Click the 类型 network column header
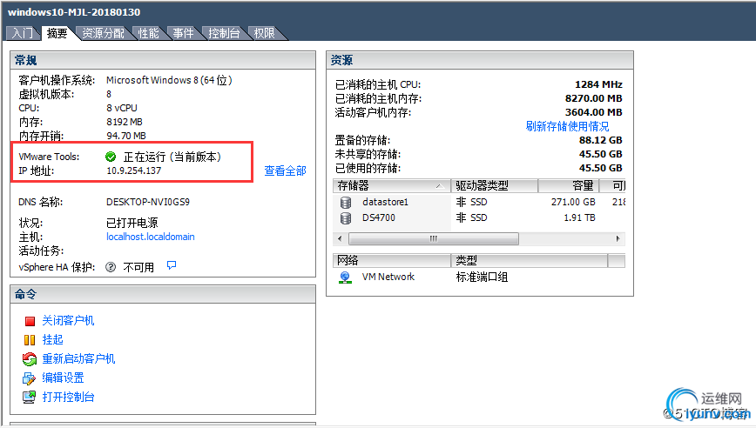 (x=529, y=260)
